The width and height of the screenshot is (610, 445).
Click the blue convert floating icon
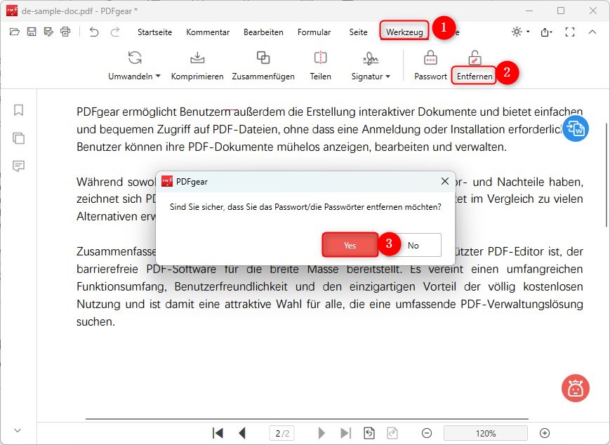tap(576, 128)
